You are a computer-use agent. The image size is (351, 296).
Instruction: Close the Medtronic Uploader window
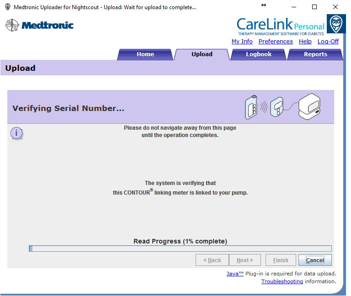[335, 7]
